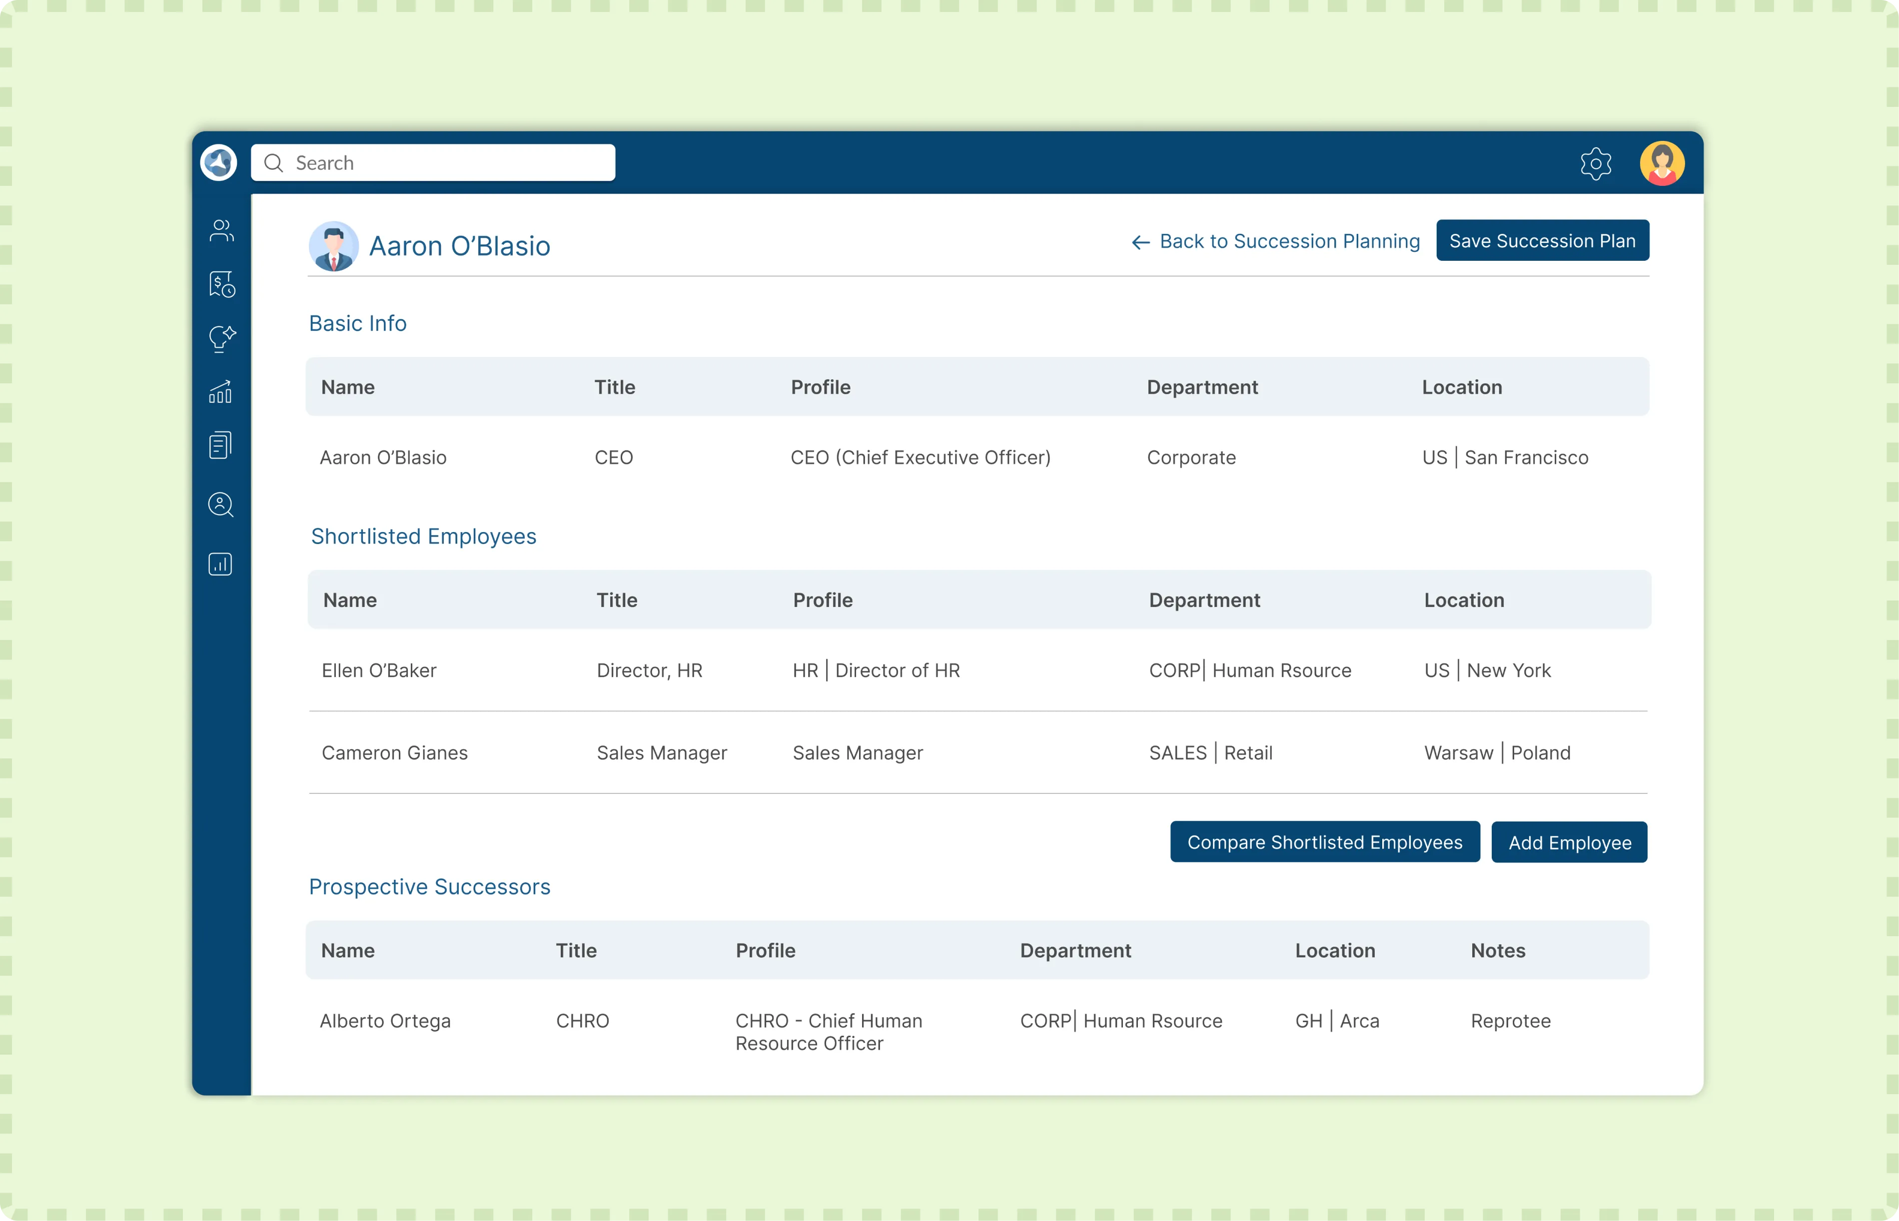Viewport: 1899px width, 1221px height.
Task: Click the Compare Shortlisted Employees button
Action: point(1324,842)
